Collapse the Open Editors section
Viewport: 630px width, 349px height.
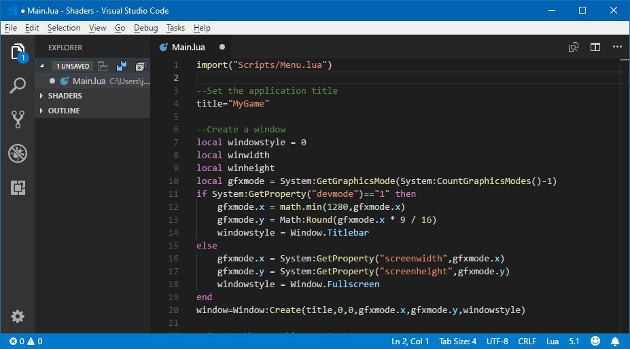(x=42, y=66)
